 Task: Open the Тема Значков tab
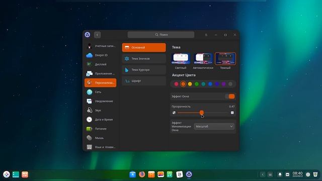pyautogui.click(x=144, y=59)
